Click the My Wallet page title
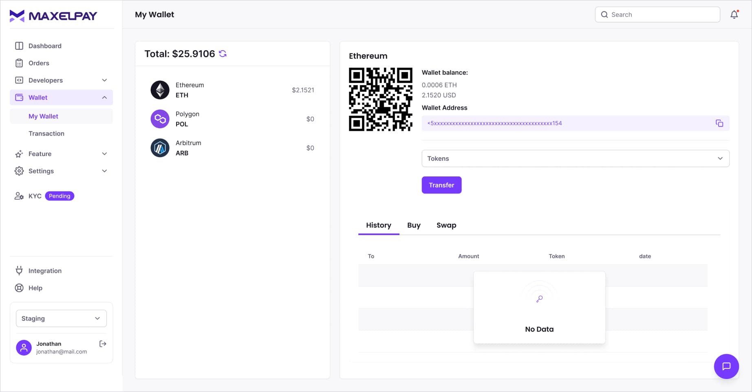The height and width of the screenshot is (392, 752). coord(154,15)
